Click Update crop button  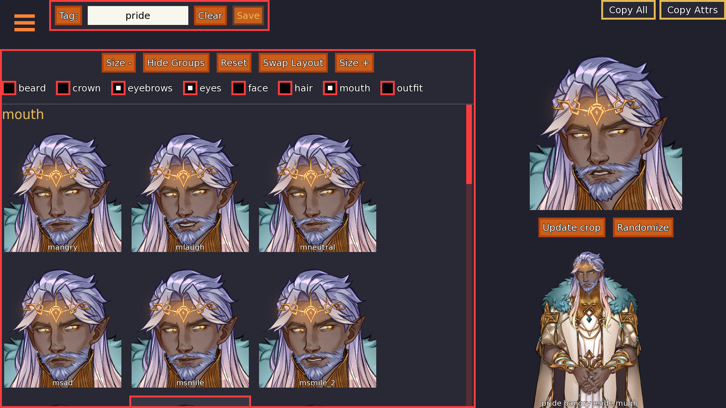[571, 227]
